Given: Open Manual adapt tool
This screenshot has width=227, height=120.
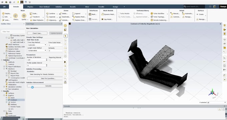Looking at the screenshot, I should pyautogui.click(x=175, y=14).
